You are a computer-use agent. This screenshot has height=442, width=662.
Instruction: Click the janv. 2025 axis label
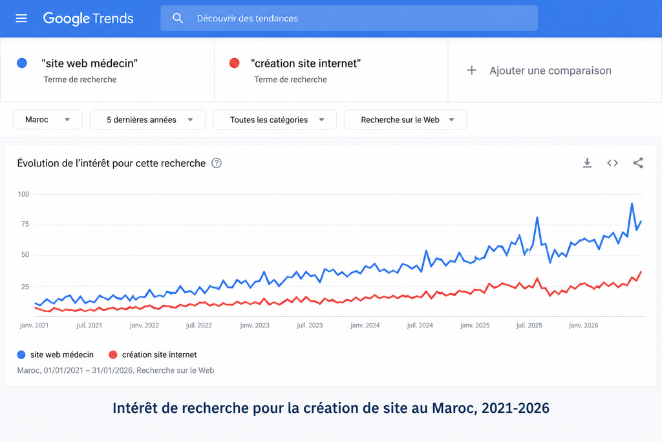(x=475, y=326)
